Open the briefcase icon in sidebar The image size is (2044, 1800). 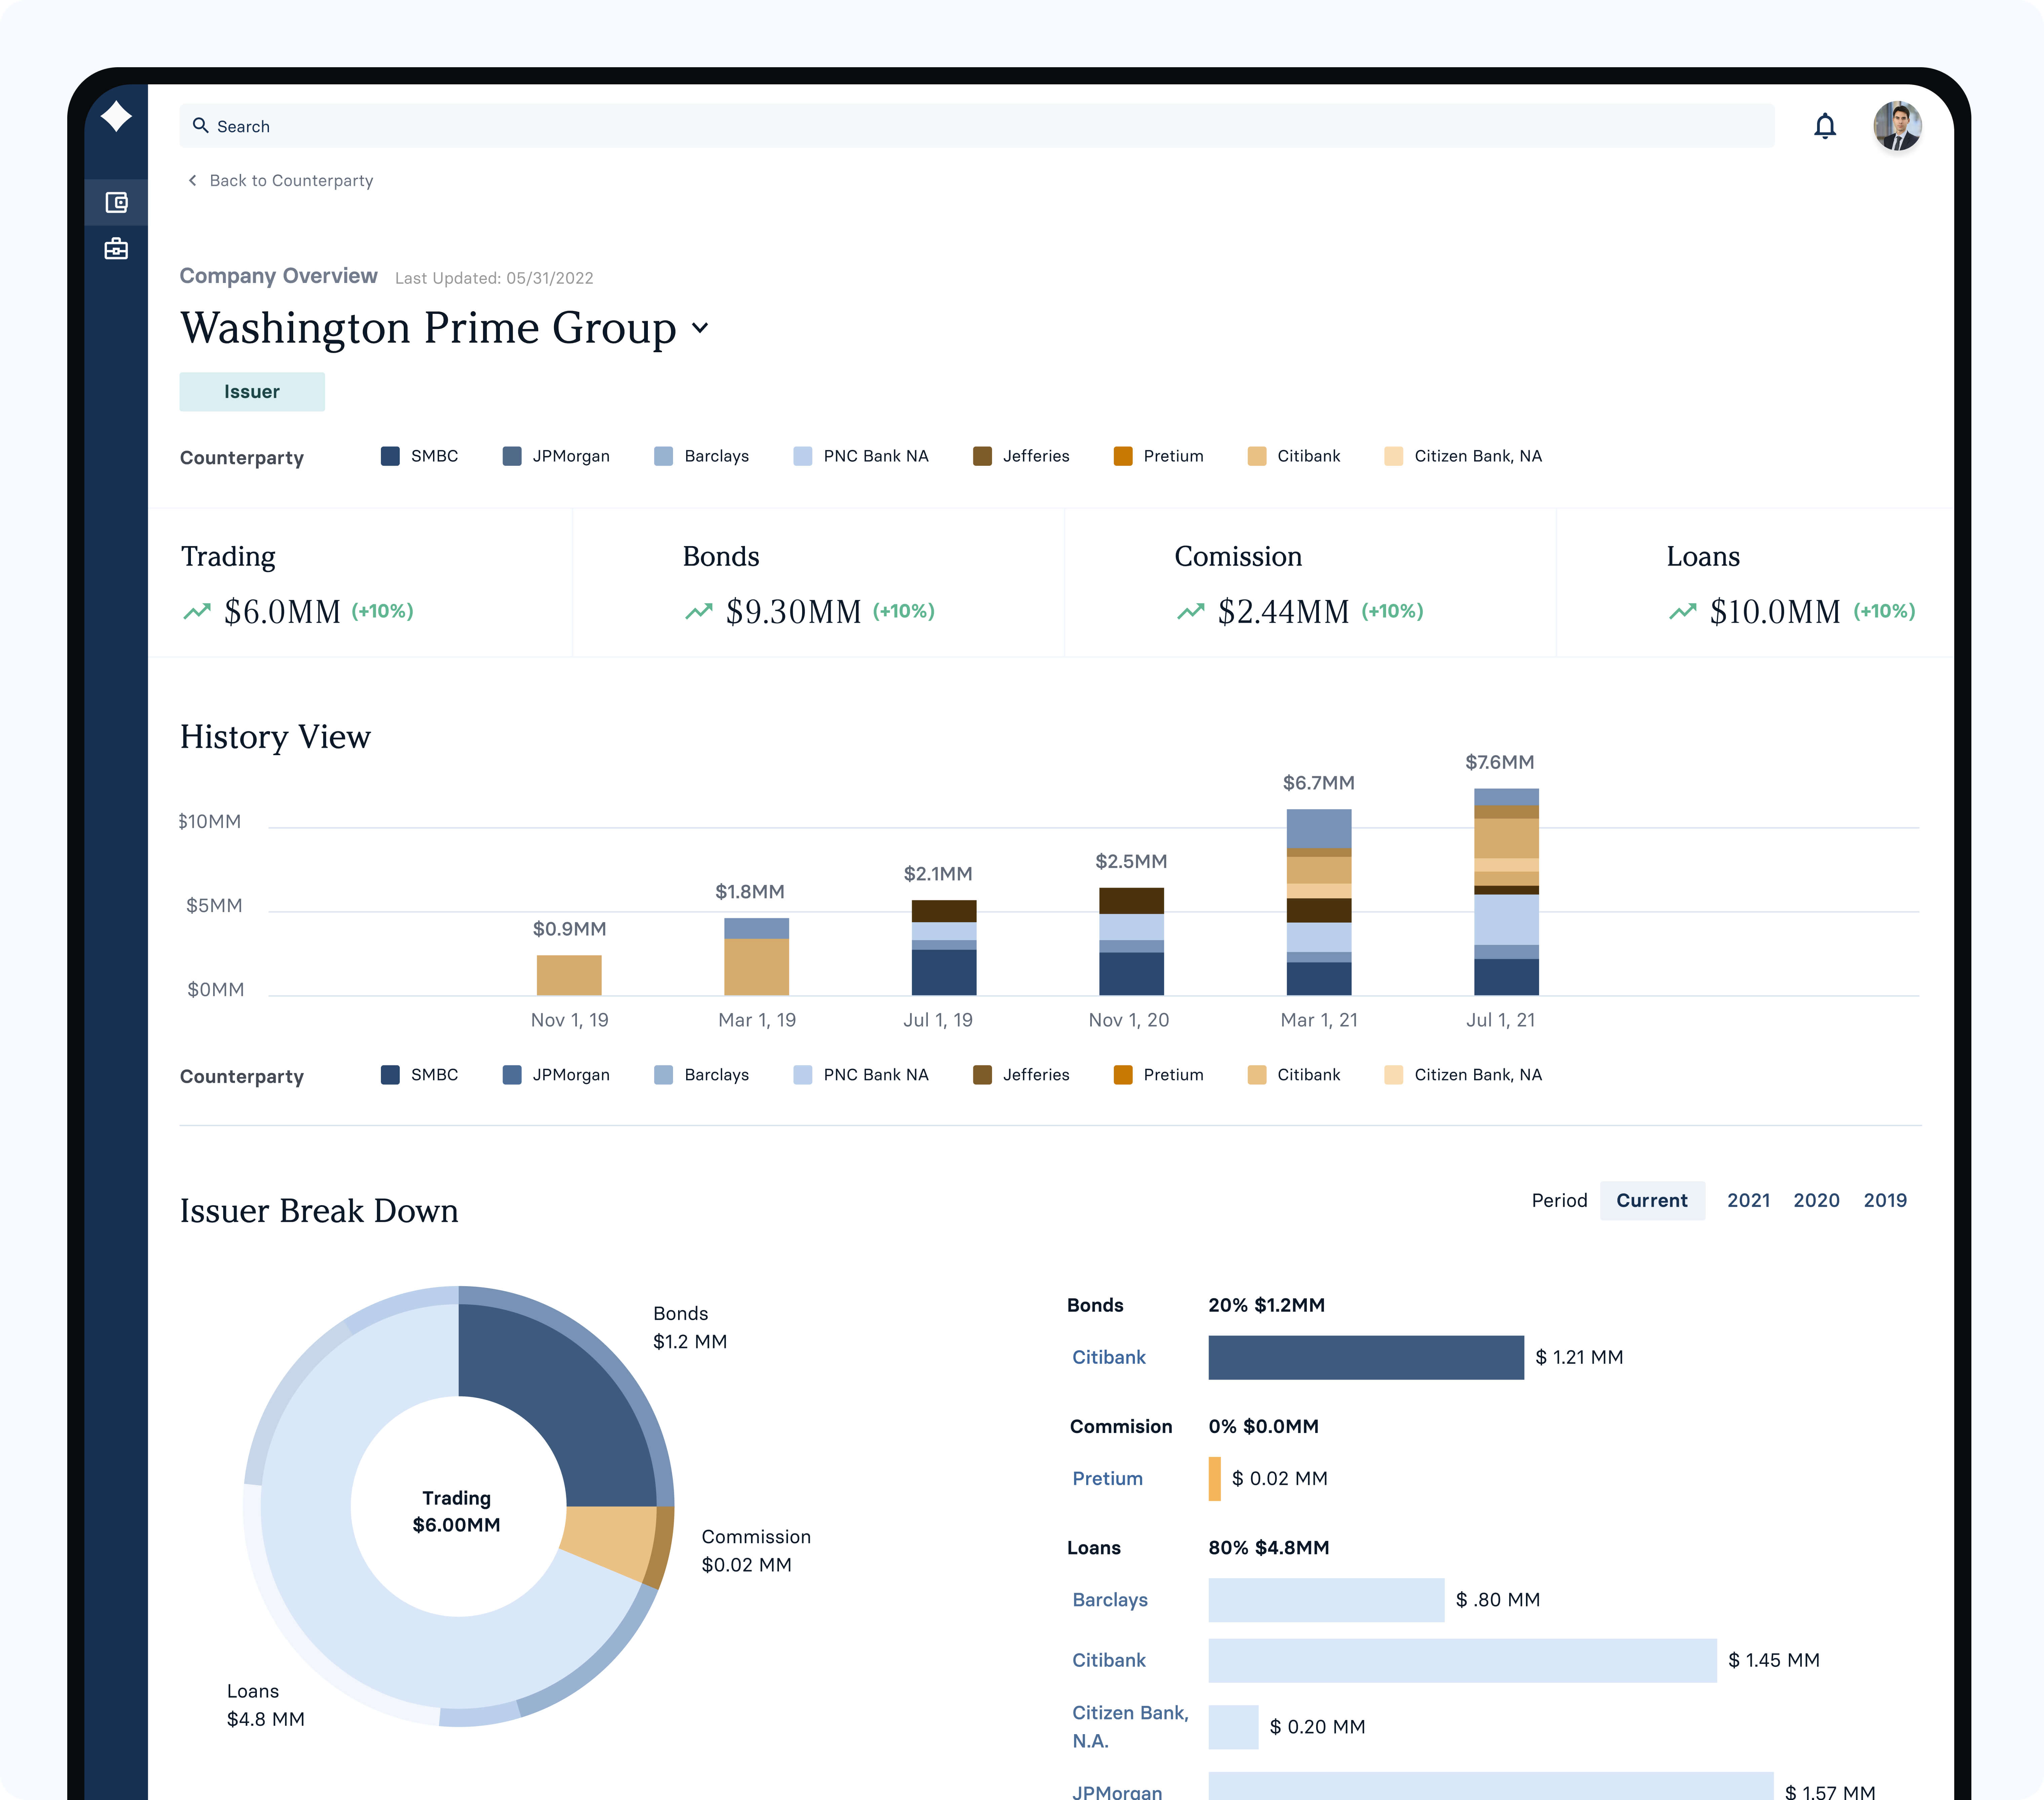coord(116,249)
